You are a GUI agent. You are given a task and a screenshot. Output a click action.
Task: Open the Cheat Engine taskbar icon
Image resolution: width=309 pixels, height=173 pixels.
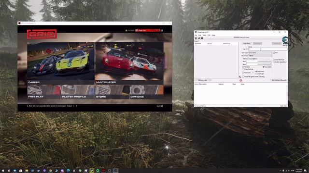(x=115, y=171)
